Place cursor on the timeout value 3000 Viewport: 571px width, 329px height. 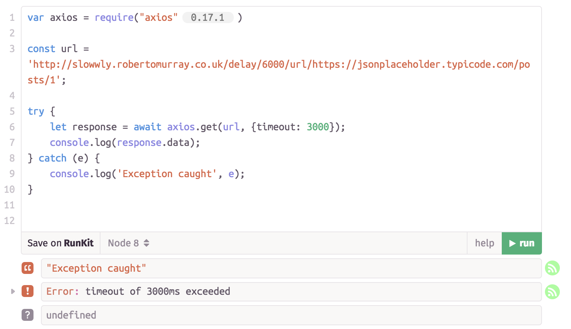pos(318,127)
